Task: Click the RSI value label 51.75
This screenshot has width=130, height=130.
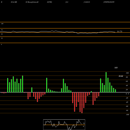Action: (120, 31)
